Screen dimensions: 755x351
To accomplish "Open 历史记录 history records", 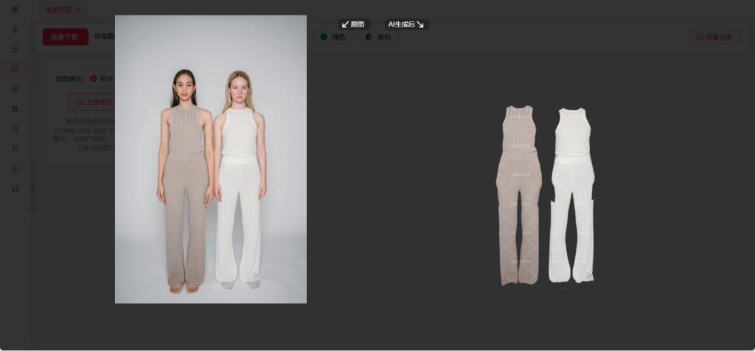I will pyautogui.click(x=714, y=37).
